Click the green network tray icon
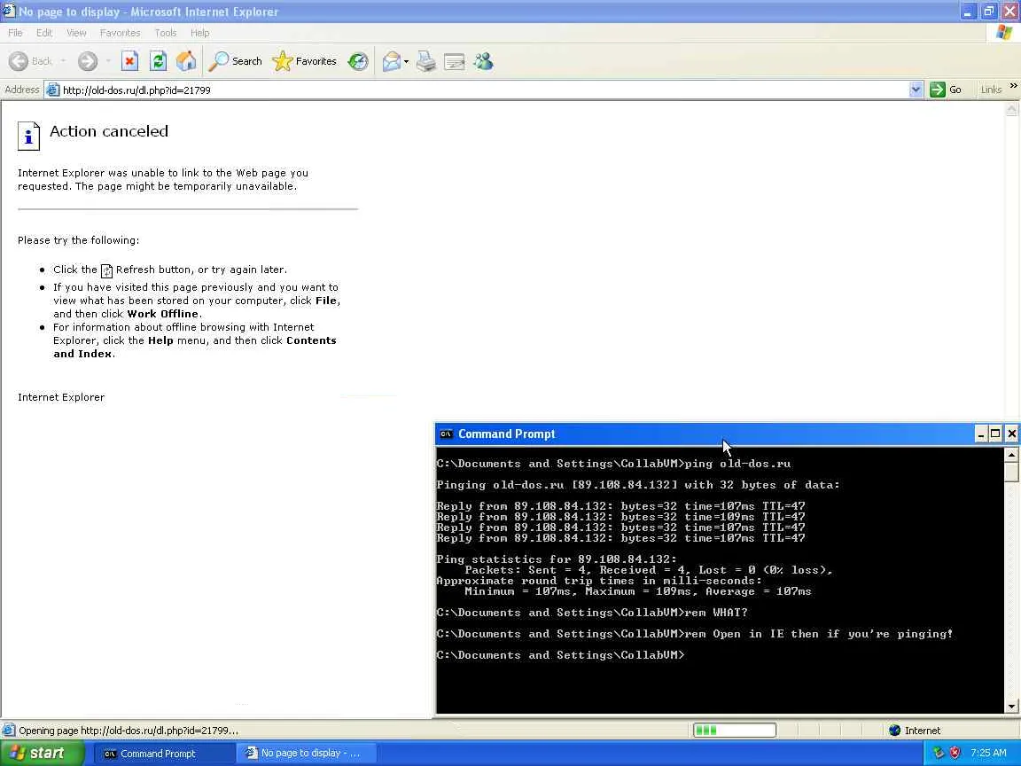Viewport: 1021px width, 766px height. coord(939,753)
